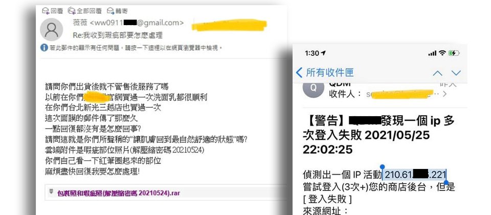Viewport: 491px width, 215px height.
Task: Click the sender avatar placeholder icon
Action: [x=52, y=30]
